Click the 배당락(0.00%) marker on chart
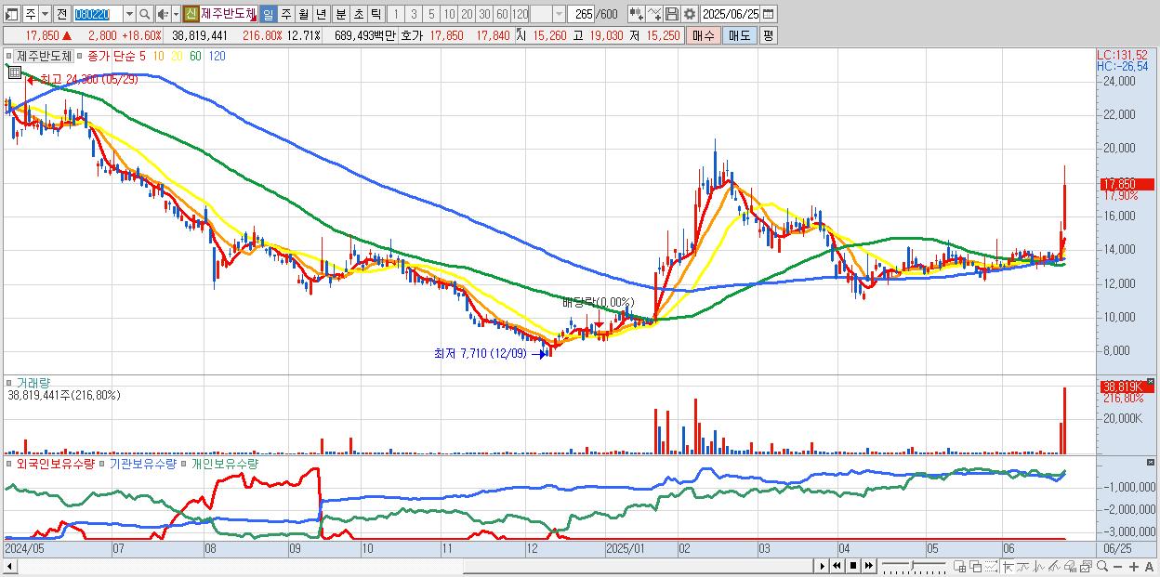 click(598, 302)
